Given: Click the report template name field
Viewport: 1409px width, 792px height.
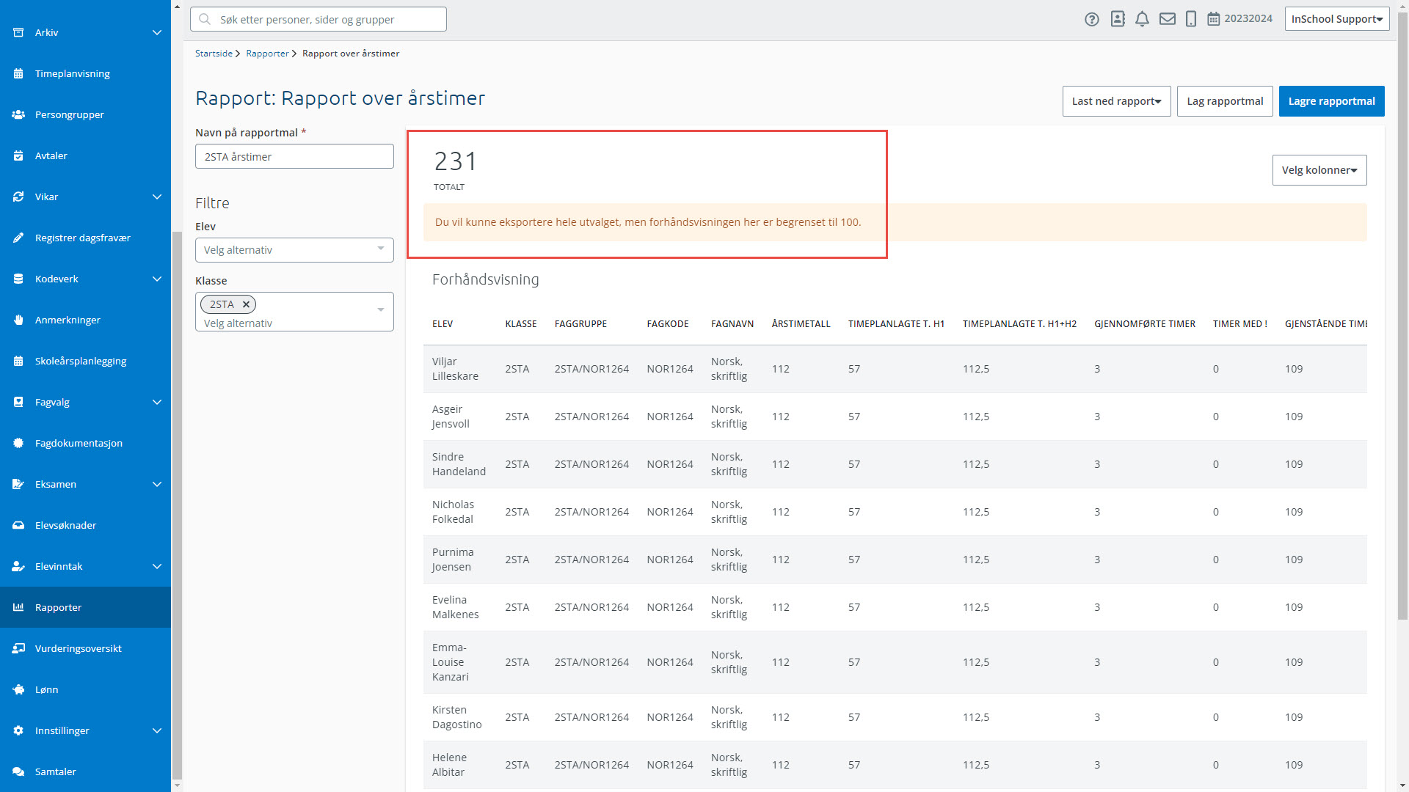Looking at the screenshot, I should pos(294,156).
